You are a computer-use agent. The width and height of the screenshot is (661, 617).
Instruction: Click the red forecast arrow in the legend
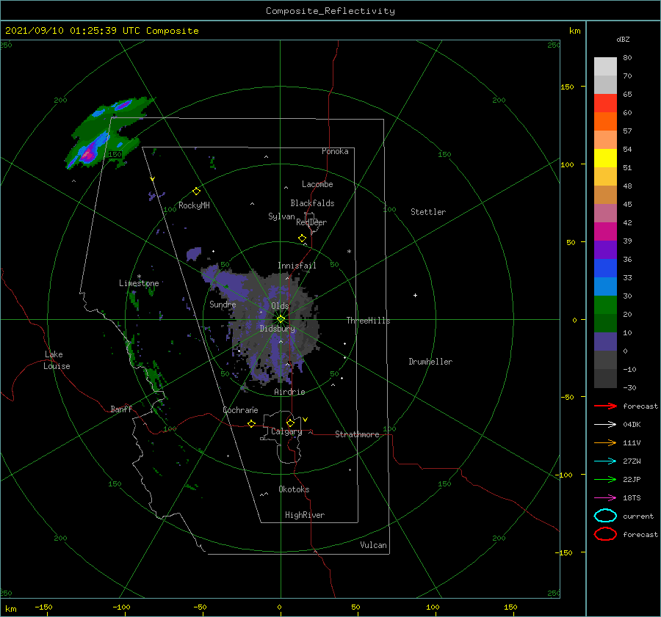click(605, 406)
